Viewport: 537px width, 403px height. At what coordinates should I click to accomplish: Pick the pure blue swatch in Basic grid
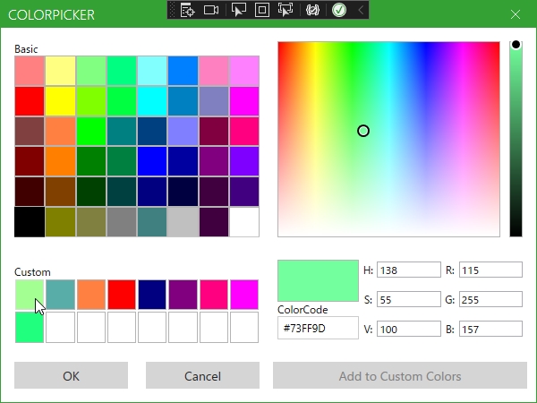tap(152, 161)
